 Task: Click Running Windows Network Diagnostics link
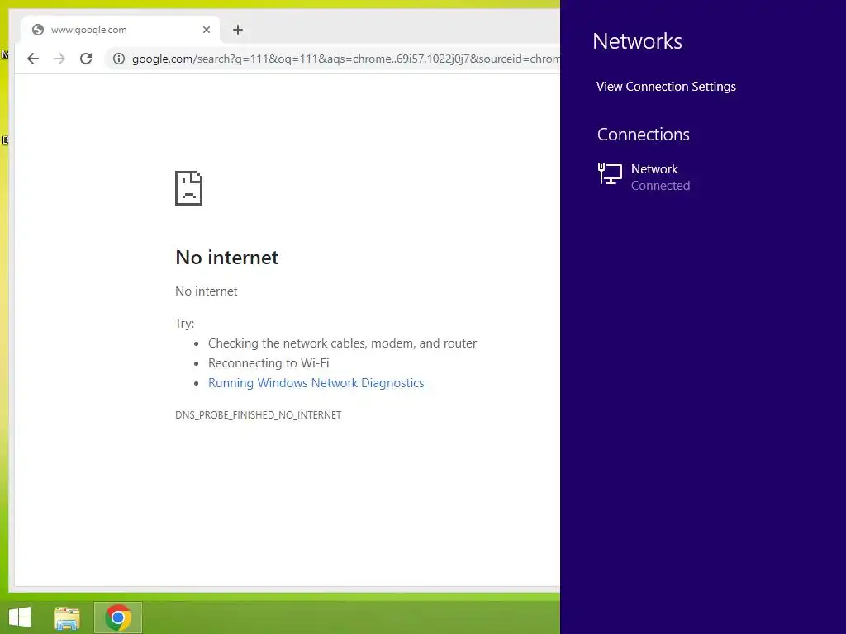coord(316,383)
